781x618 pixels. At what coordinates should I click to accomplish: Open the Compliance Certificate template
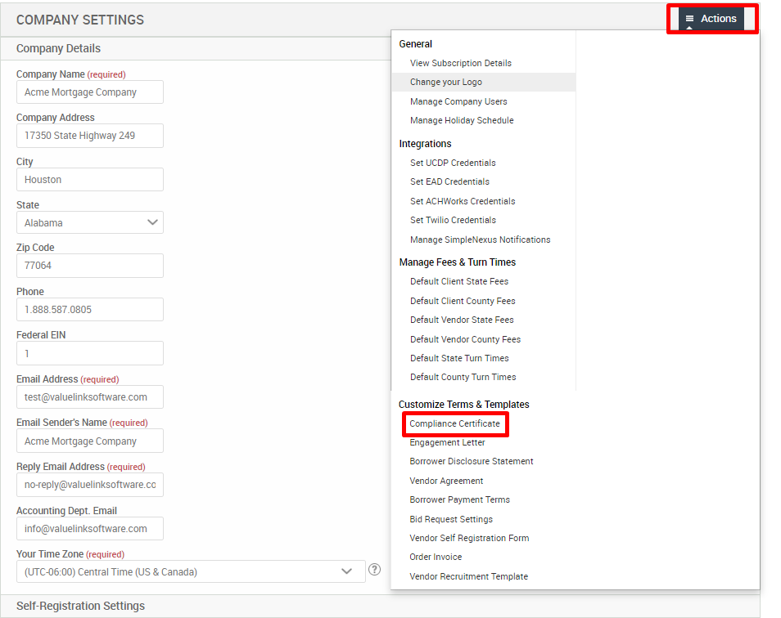click(454, 423)
